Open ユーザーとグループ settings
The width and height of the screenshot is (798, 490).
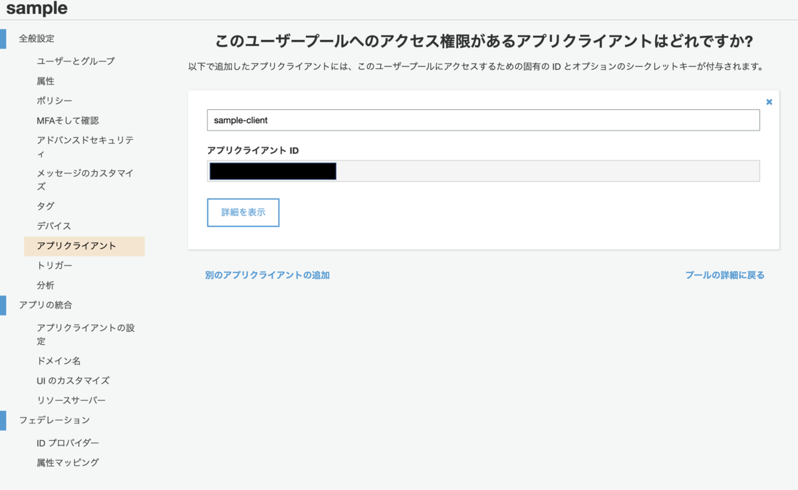(x=76, y=61)
